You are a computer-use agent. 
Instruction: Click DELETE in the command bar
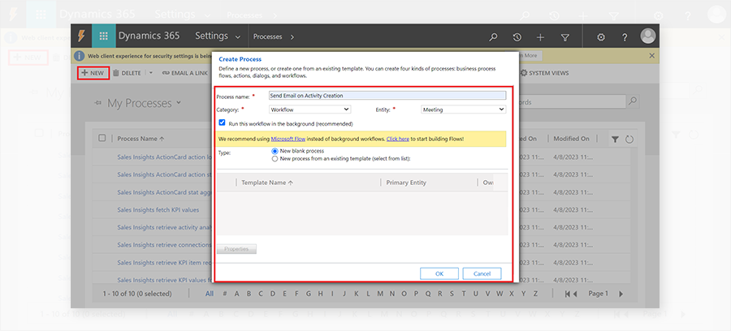pyautogui.click(x=127, y=73)
